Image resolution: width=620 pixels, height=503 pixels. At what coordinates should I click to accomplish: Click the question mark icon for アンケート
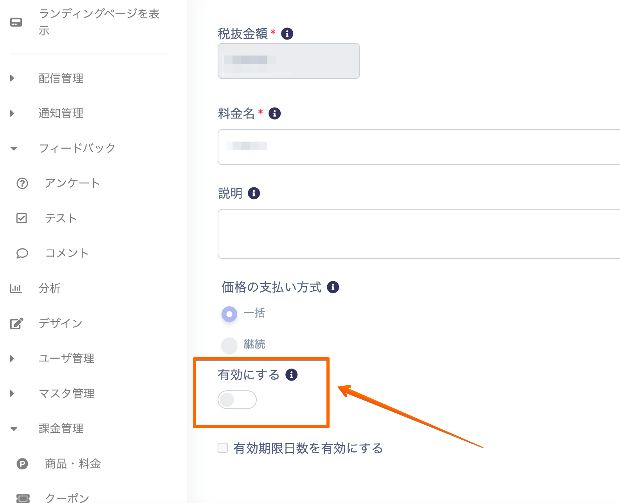22,183
